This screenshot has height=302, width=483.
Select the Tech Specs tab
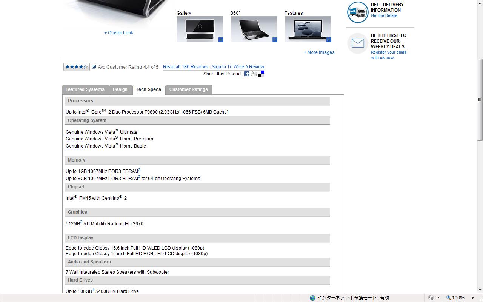tap(149, 89)
